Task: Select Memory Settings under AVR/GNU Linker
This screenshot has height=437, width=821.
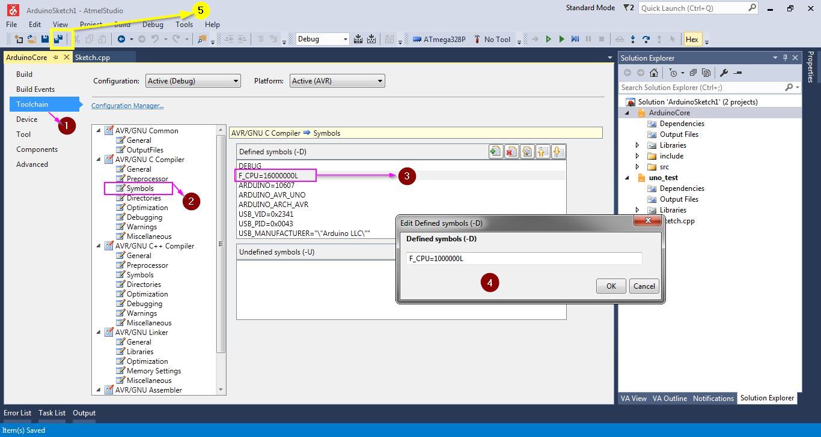Action: (154, 370)
